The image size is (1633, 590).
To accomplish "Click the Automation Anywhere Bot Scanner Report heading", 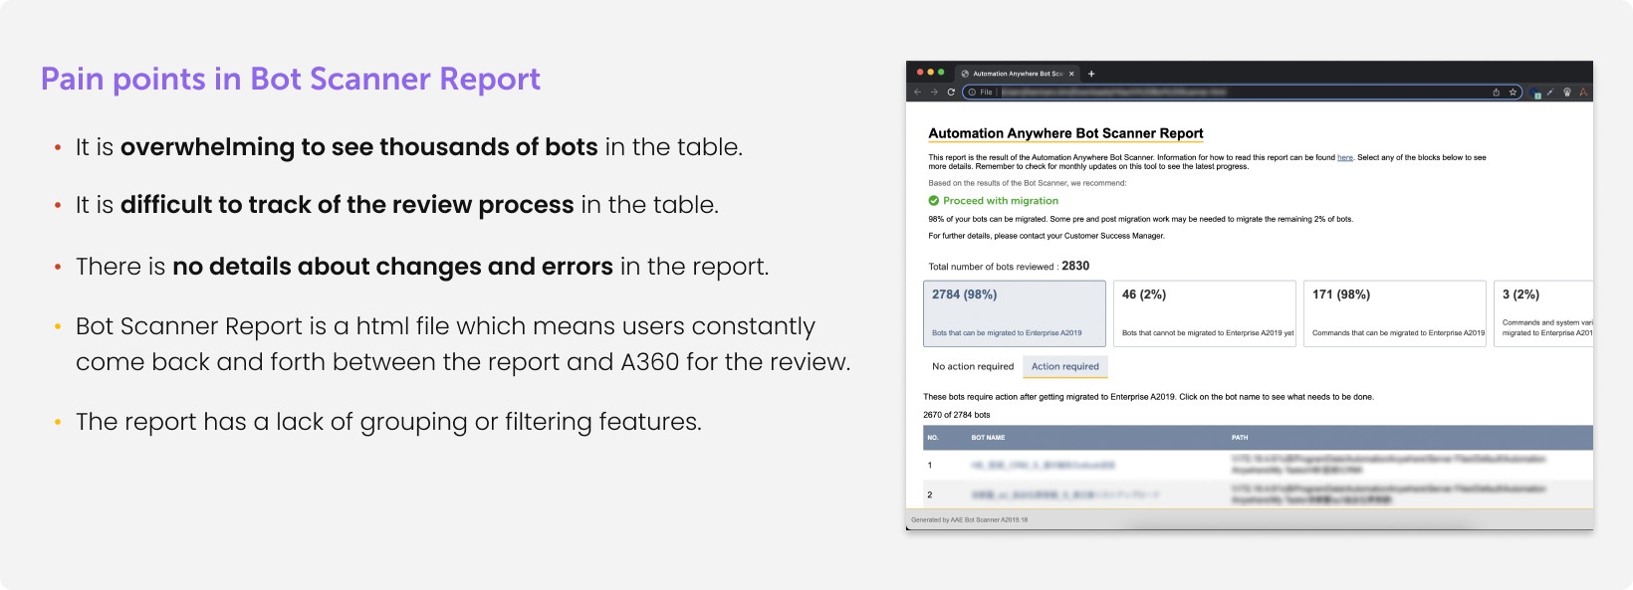I will 1065,133.
